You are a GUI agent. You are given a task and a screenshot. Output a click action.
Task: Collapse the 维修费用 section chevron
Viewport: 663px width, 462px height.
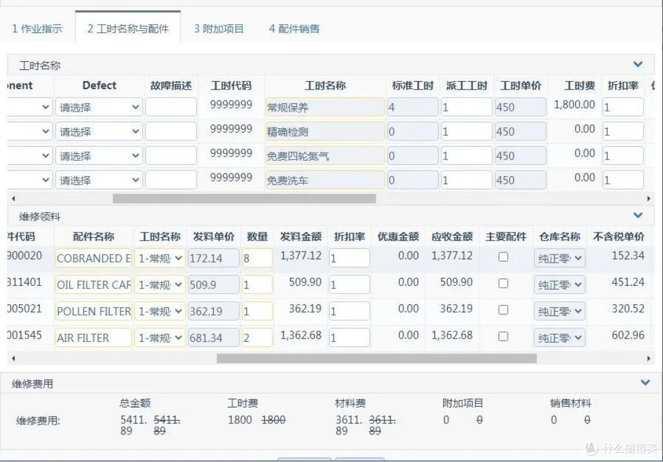(x=645, y=383)
